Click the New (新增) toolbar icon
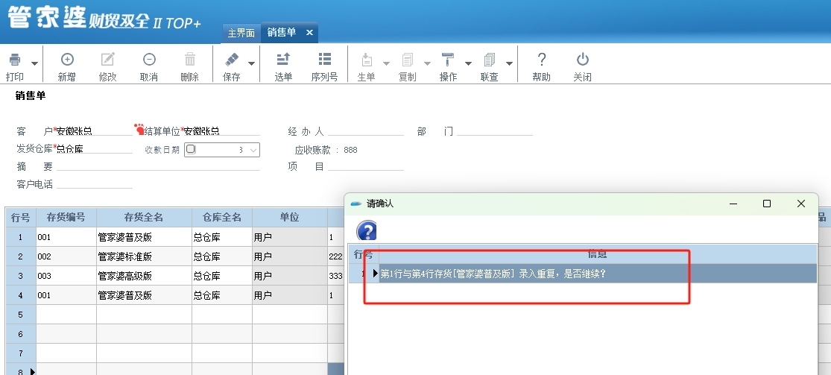The image size is (831, 375). pos(67,60)
